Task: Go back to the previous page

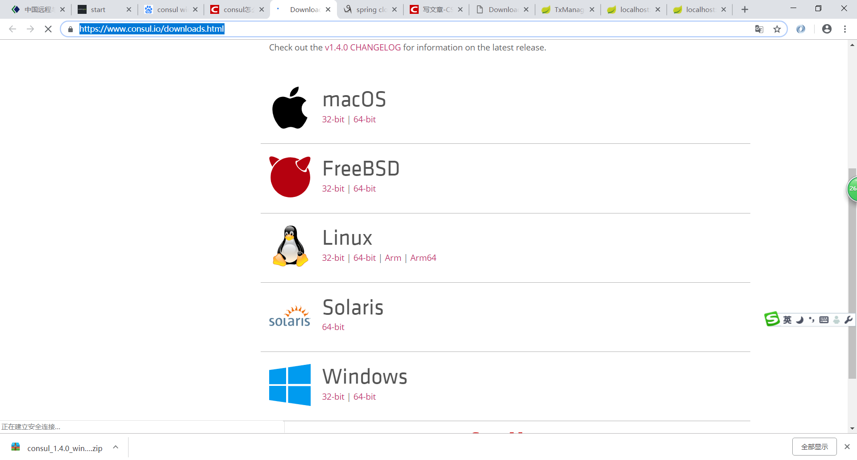Action: 12,29
